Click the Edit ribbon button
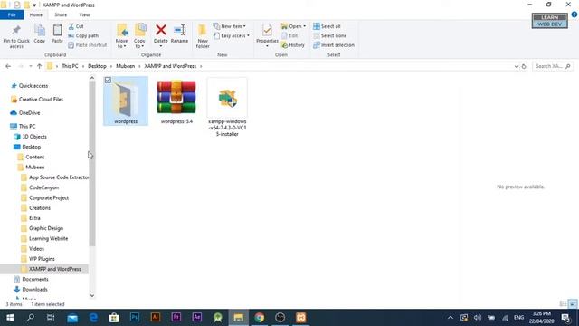579x326 pixels. click(289, 35)
